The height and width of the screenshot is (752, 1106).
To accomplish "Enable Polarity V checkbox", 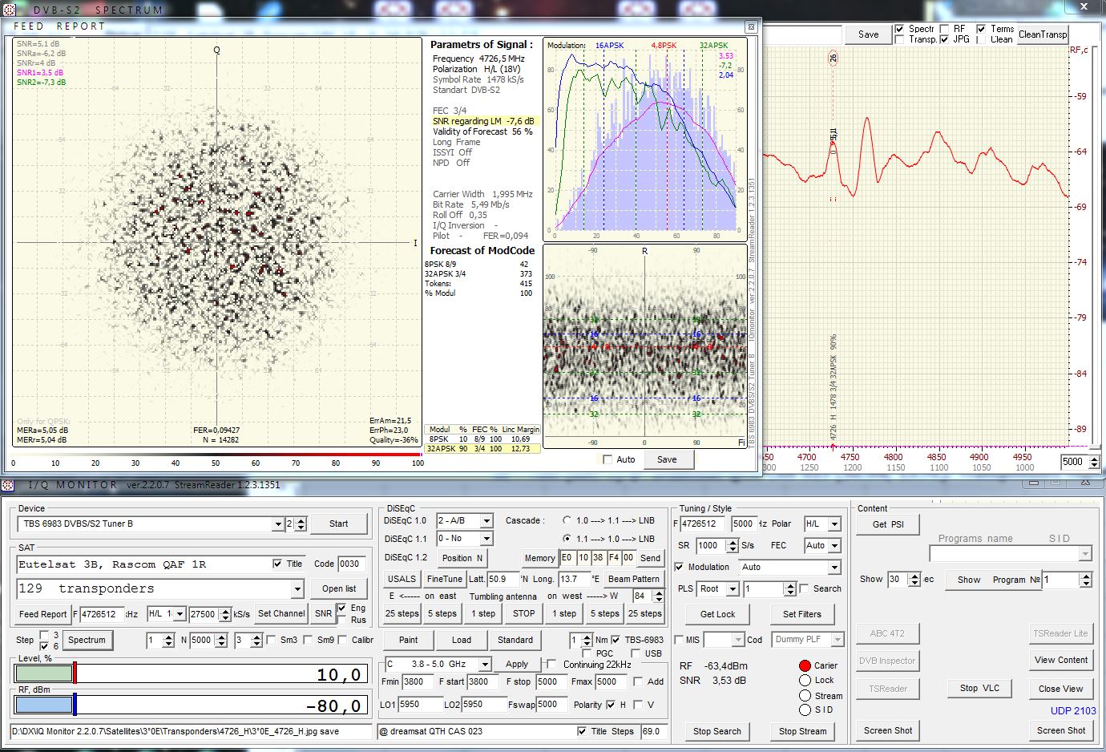I will [x=637, y=705].
